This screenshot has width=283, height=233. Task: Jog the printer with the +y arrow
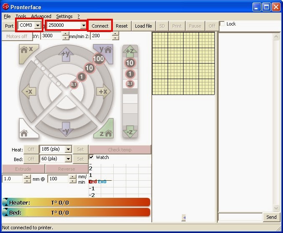point(66,54)
